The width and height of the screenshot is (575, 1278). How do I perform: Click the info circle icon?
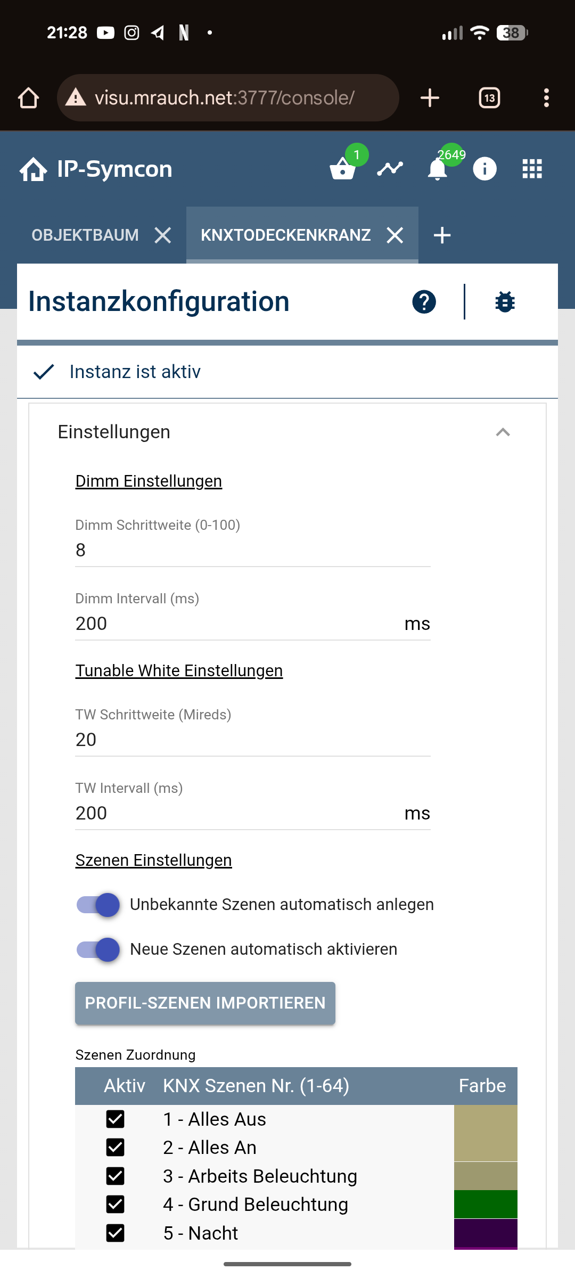point(484,169)
